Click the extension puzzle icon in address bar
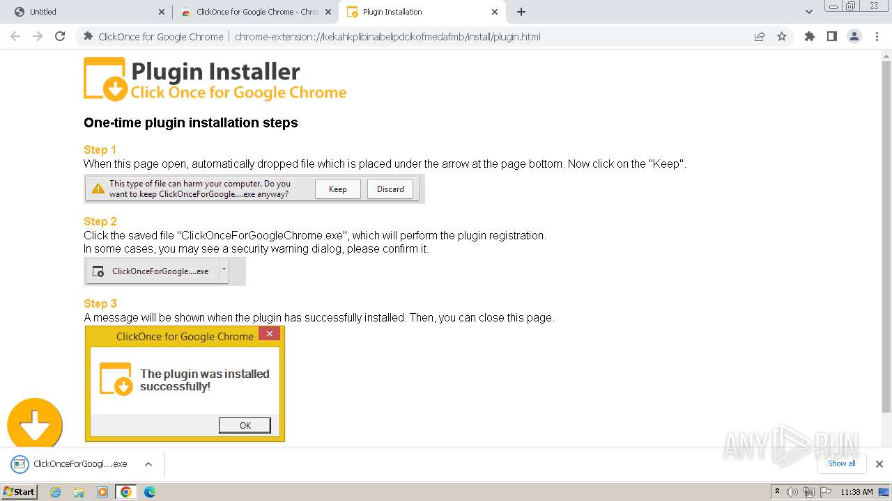The height and width of the screenshot is (501, 892). [88, 37]
